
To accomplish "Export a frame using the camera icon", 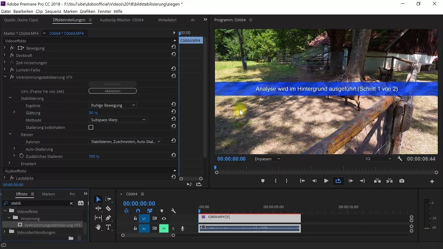I will coord(401,181).
